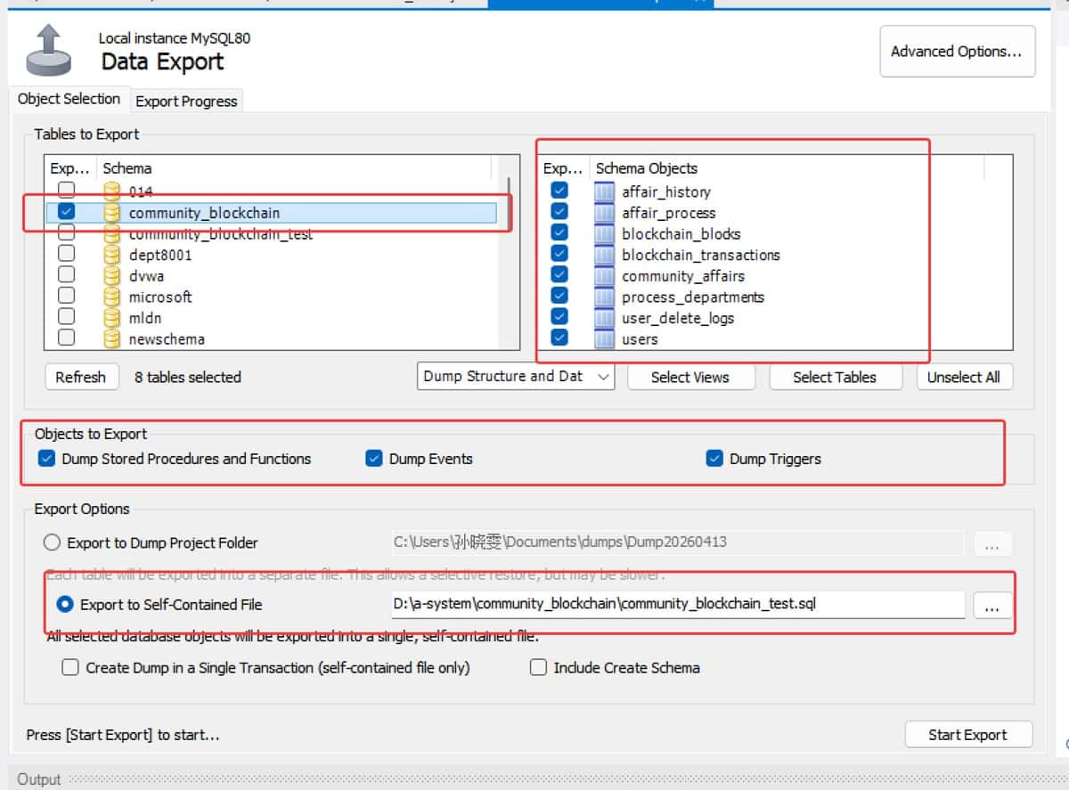Click the dvwa schema database icon
The height and width of the screenshot is (790, 1069).
[111, 276]
